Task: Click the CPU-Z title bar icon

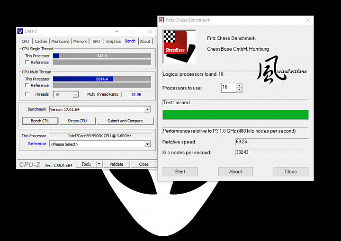Action: coord(20,31)
